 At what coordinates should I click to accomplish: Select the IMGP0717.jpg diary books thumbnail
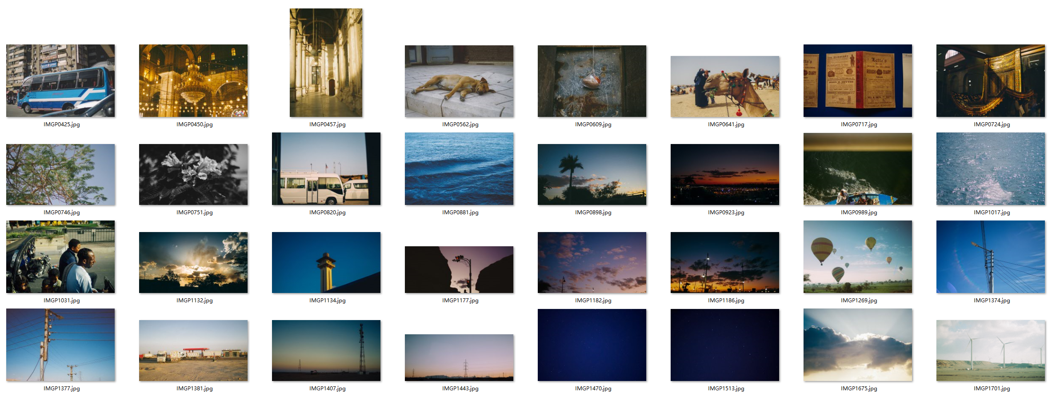[858, 80]
